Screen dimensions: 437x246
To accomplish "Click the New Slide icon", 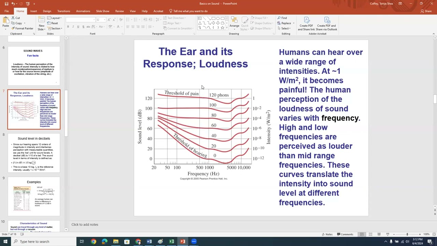I will click(41, 23).
